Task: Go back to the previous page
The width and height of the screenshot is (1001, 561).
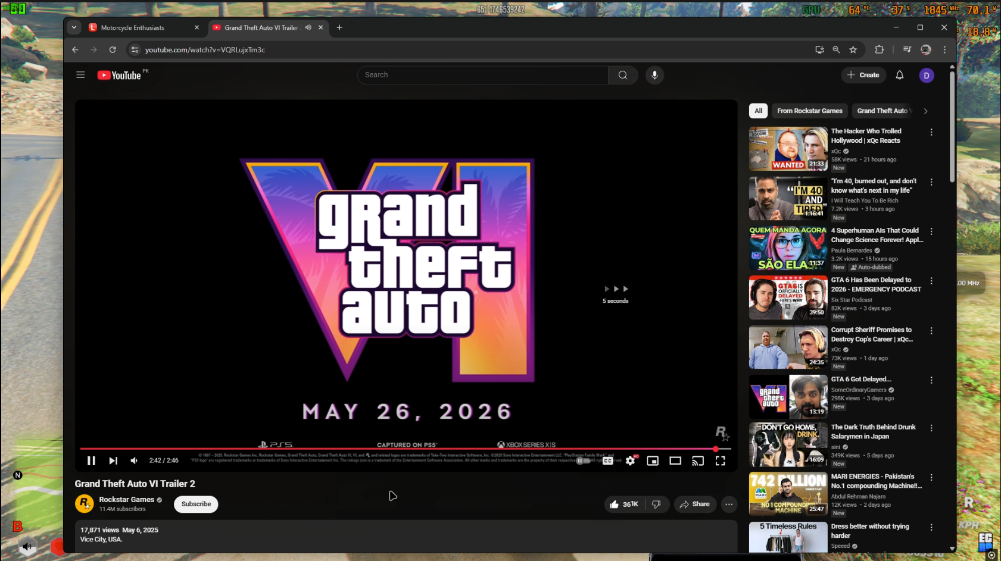Action: coord(75,50)
